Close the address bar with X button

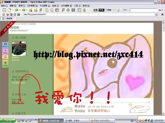click(162, 14)
